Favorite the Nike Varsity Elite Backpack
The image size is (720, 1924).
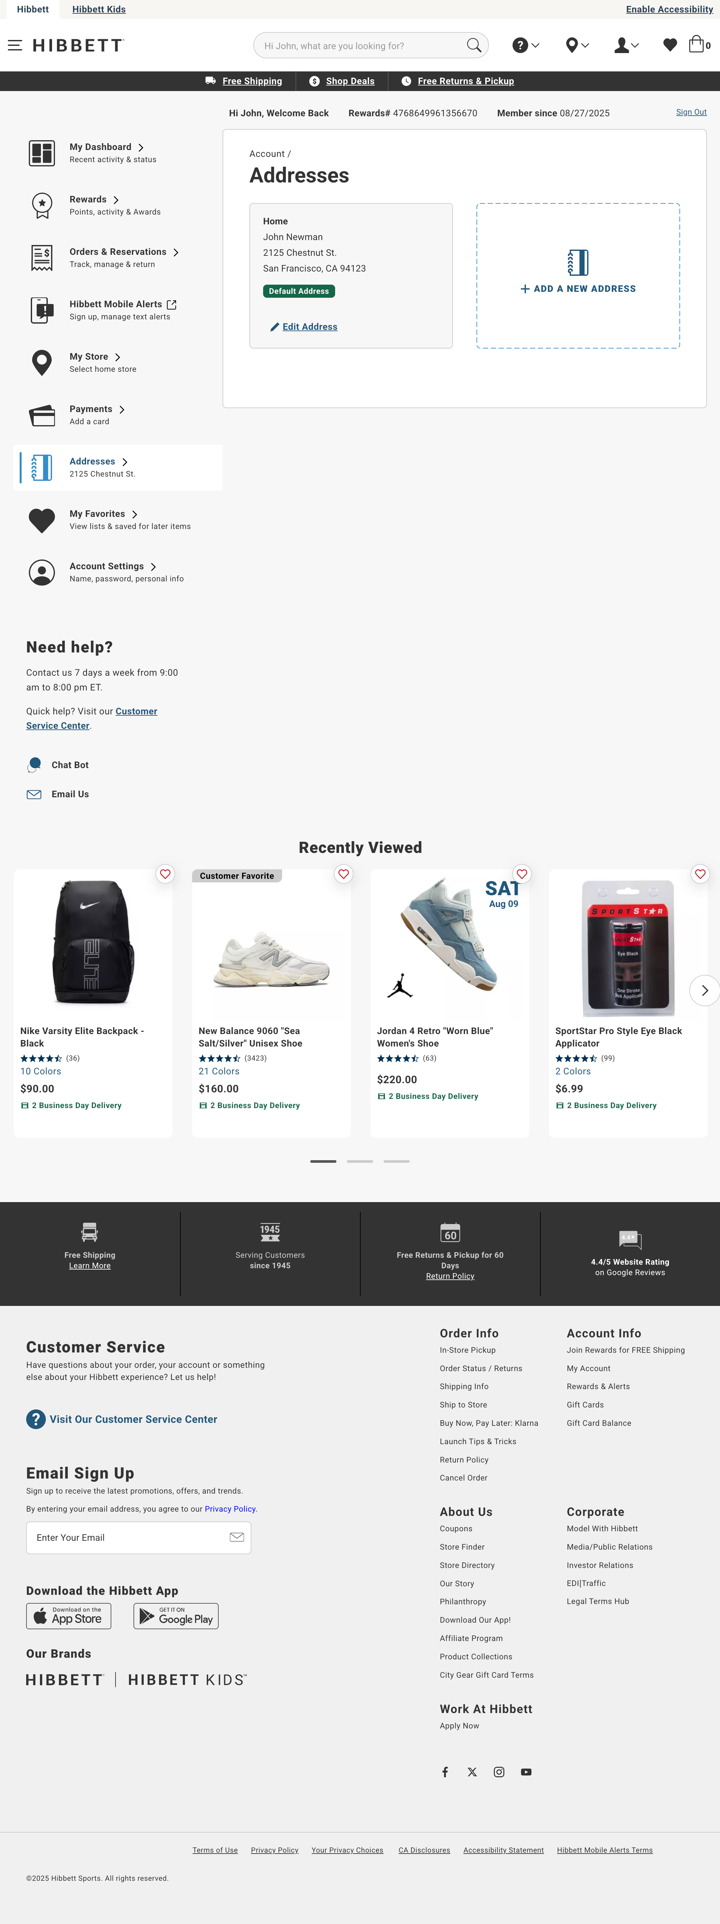coord(165,874)
